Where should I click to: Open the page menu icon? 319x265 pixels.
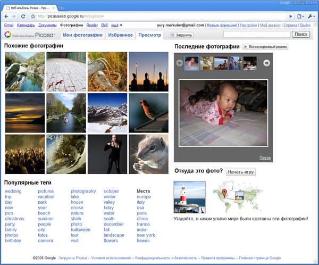pyautogui.click(x=300, y=16)
